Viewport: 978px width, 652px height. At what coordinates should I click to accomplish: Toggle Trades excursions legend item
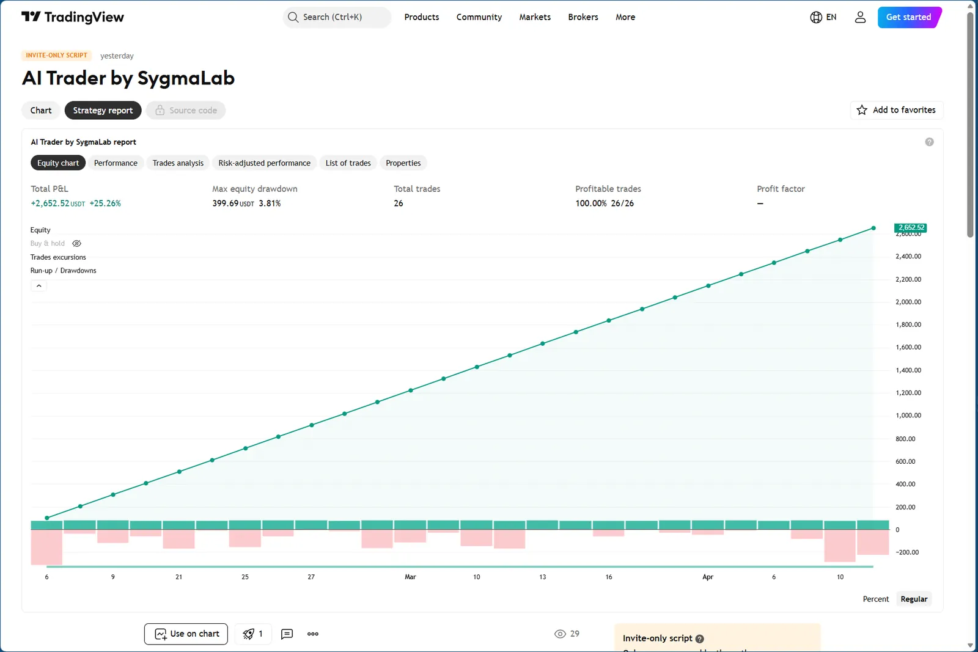(58, 257)
